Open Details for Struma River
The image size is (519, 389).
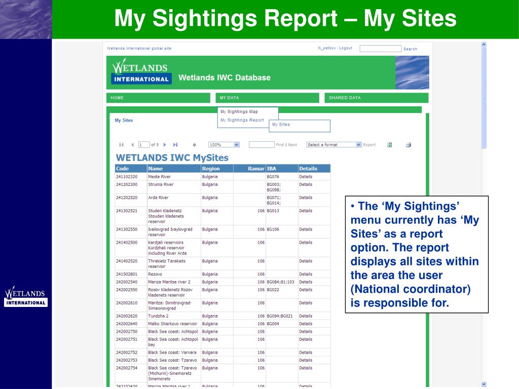click(306, 184)
